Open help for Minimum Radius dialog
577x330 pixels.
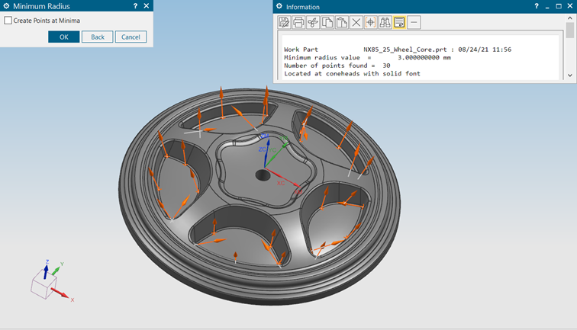click(x=135, y=5)
